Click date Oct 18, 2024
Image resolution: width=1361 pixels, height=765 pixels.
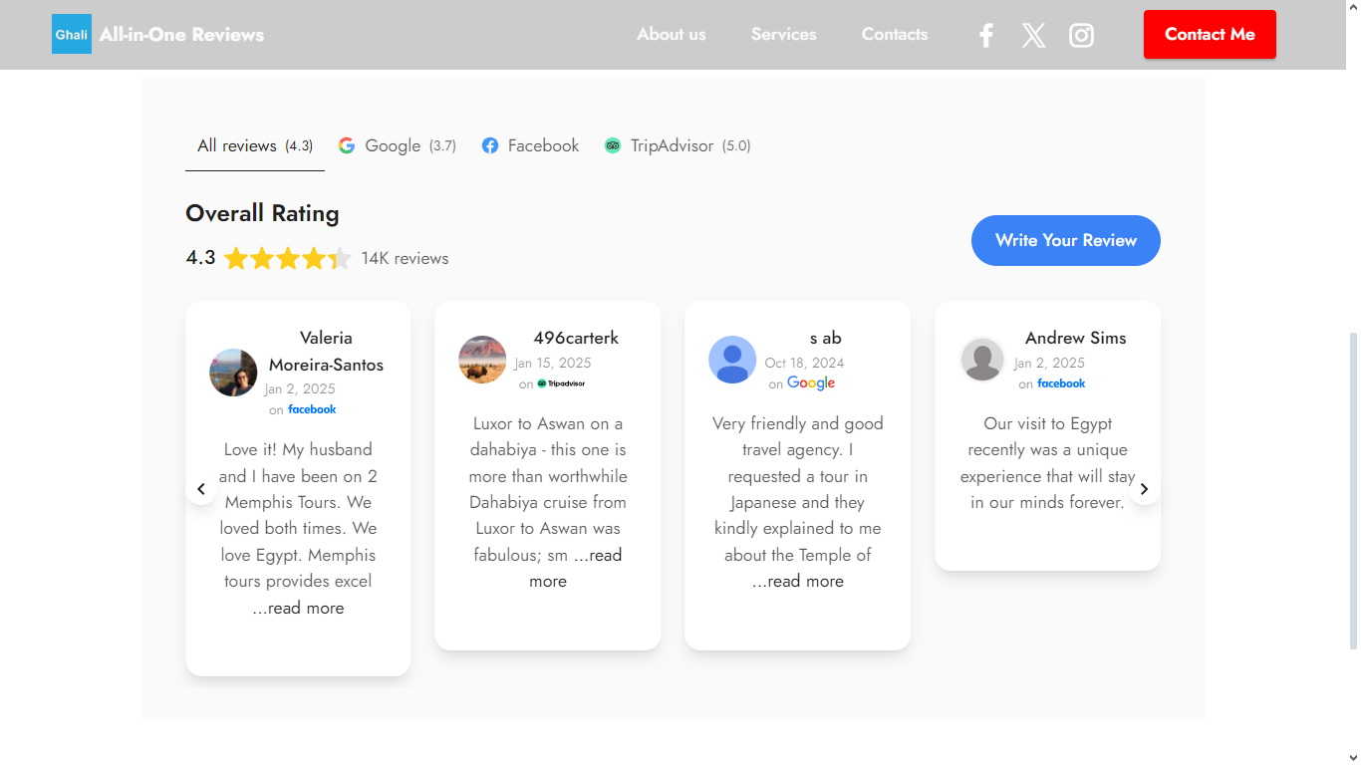point(804,364)
